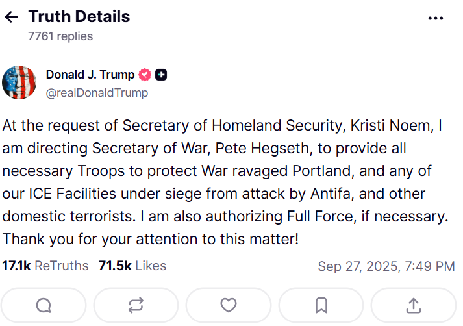This screenshot has height=326, width=463.
Task: Click the share upload icon
Action: coord(413,305)
